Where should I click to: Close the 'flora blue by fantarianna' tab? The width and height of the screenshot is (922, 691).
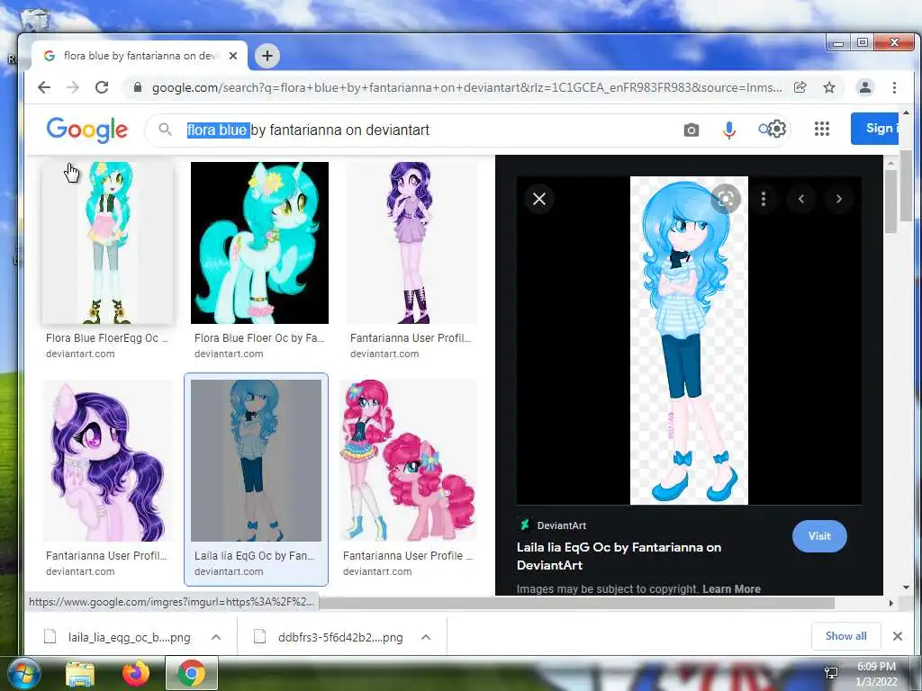point(233,56)
